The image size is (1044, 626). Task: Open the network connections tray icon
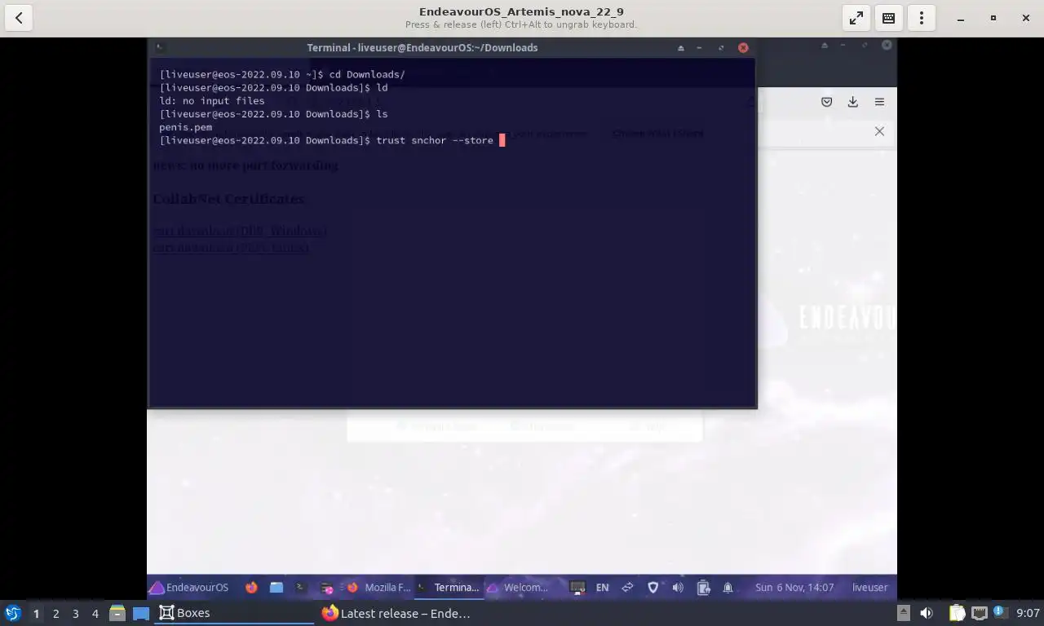627,587
